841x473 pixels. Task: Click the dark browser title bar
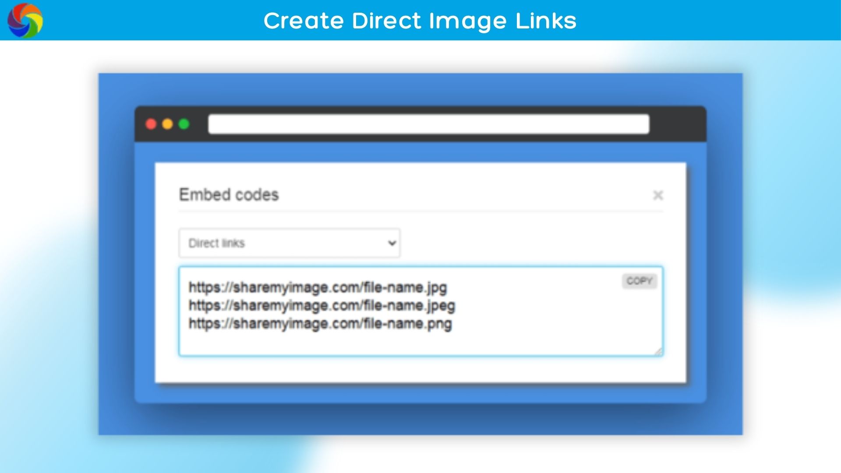point(677,124)
